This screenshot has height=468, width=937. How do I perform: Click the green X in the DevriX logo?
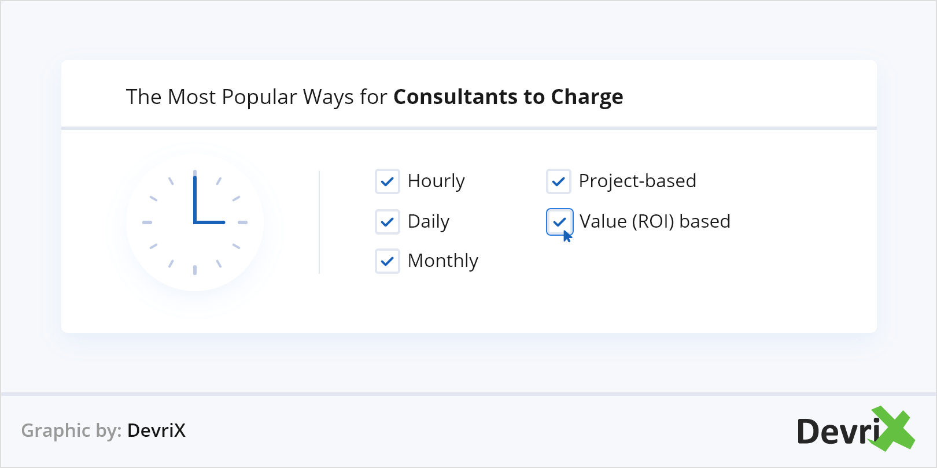click(x=894, y=428)
